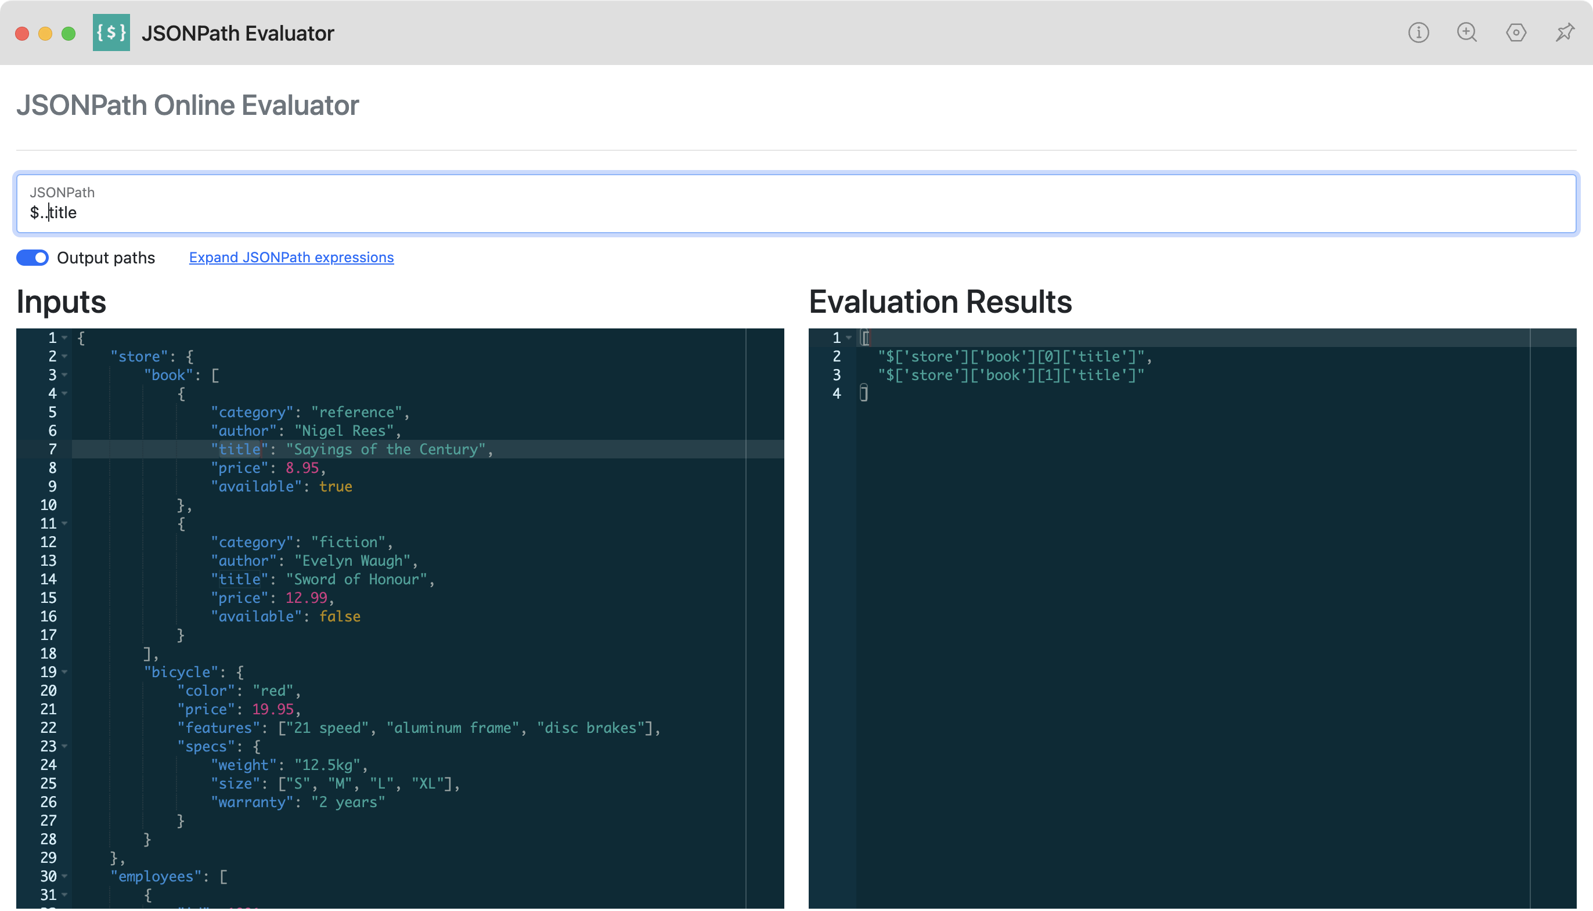
Task: Collapse line 31 employee object fold arrow
Action: coord(64,895)
